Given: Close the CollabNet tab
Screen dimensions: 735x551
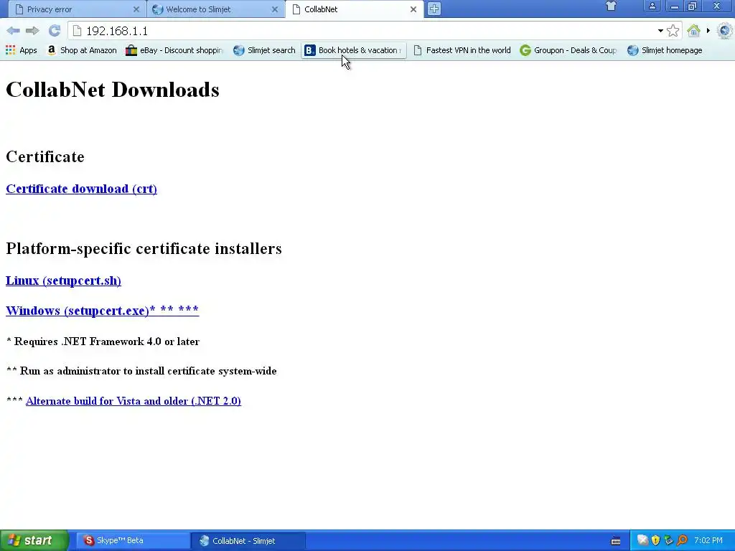Looking at the screenshot, I should pos(413,9).
